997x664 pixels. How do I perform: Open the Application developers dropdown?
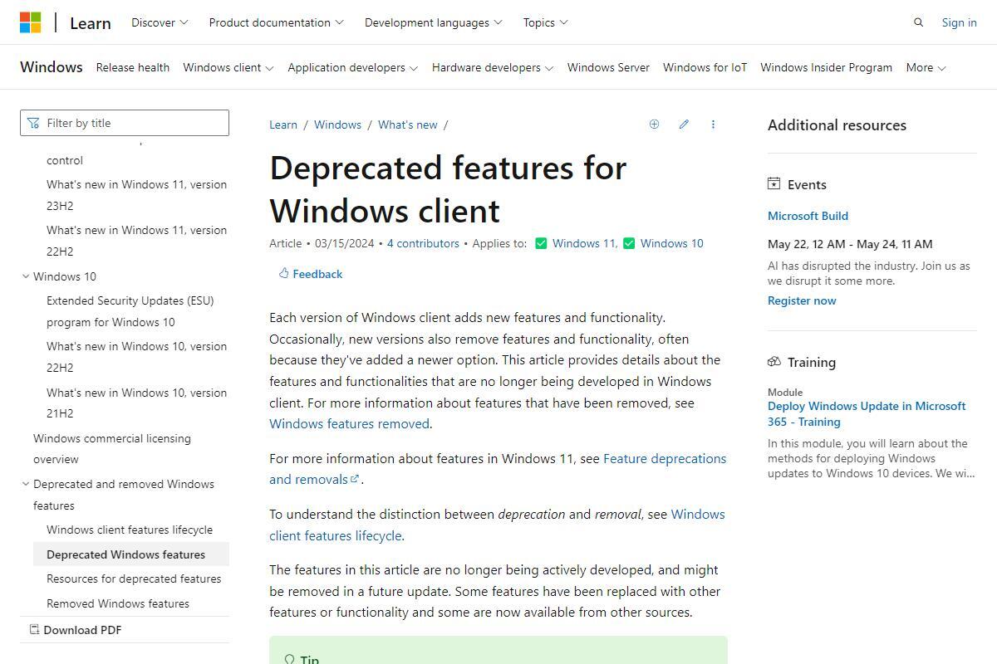[353, 67]
